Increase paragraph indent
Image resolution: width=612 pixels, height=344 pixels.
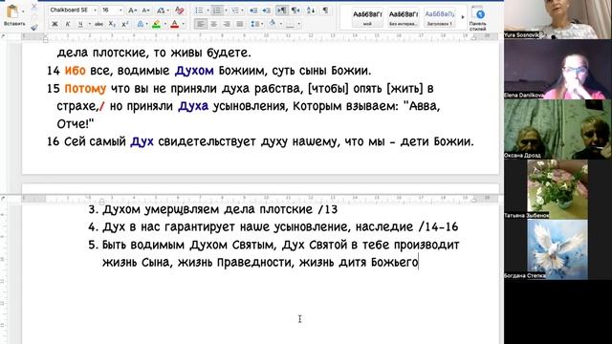pos(267,11)
